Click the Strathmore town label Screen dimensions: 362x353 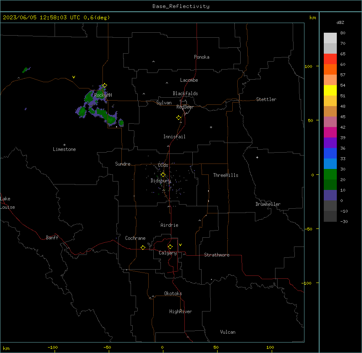point(217,255)
